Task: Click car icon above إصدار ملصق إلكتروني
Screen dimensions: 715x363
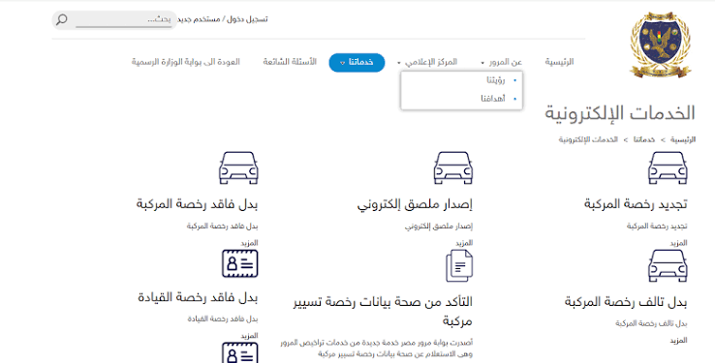Action: [x=453, y=167]
